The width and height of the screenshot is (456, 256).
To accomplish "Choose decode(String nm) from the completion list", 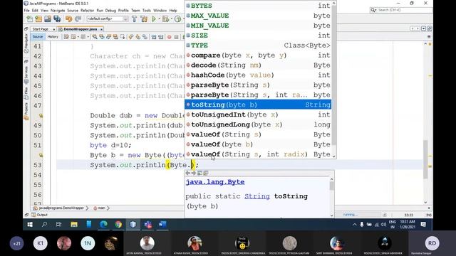I will tap(258, 65).
